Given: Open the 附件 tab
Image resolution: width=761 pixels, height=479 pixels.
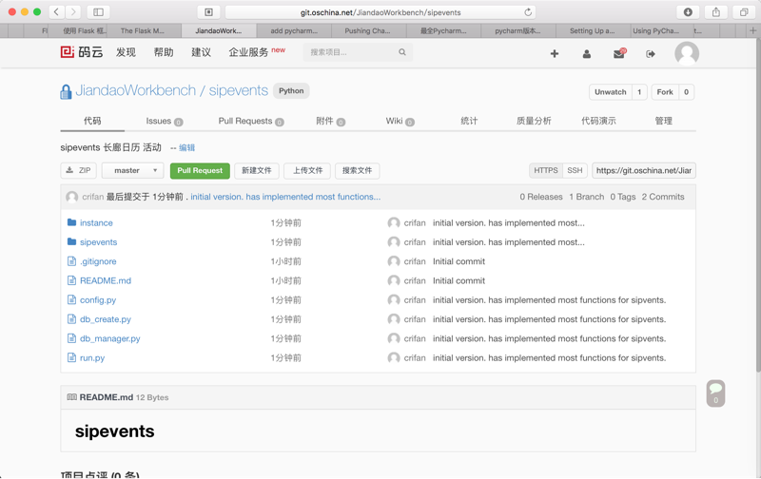Looking at the screenshot, I should click(330, 122).
